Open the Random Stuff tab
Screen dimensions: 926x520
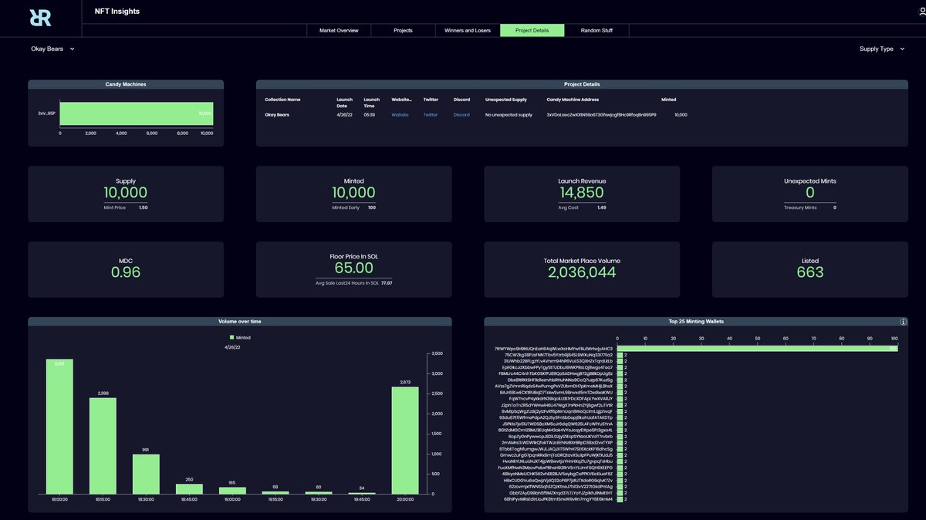pos(596,30)
